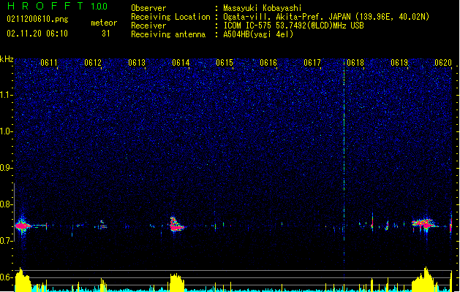This screenshot has width=460, height=292.
Task: Click the 0.6 kHz axis label
Action: coord(7,277)
